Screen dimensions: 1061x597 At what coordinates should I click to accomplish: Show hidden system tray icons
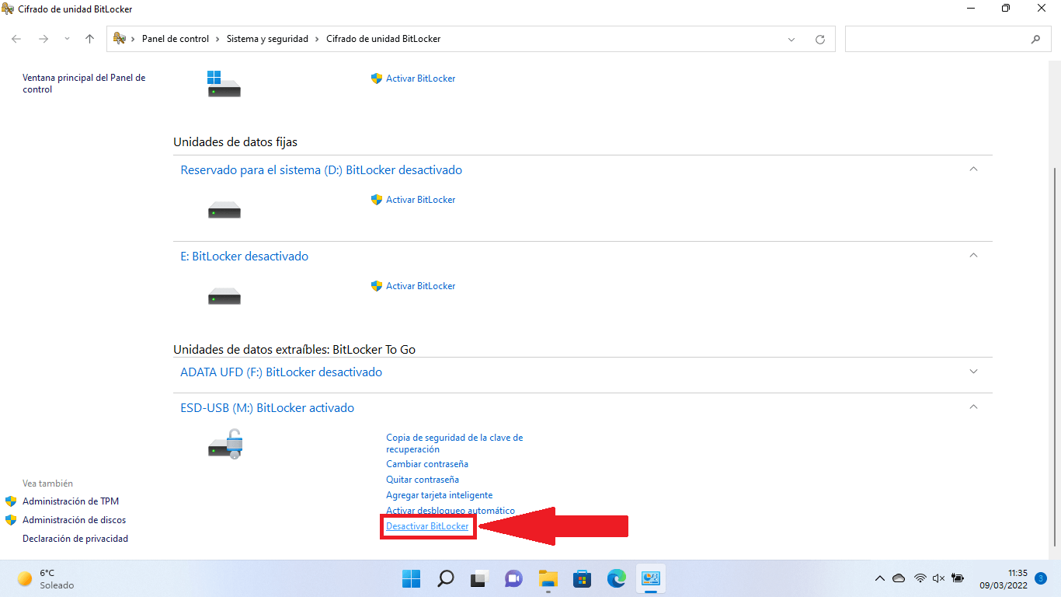pyautogui.click(x=880, y=578)
